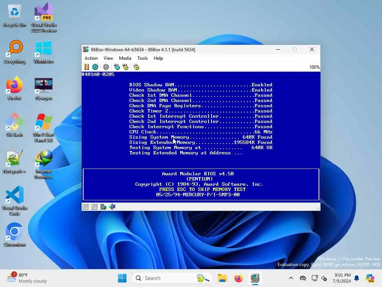Select the WinMetro desktop shortcut
Screen dimensions: 382x287
pyautogui.click(x=44, y=52)
